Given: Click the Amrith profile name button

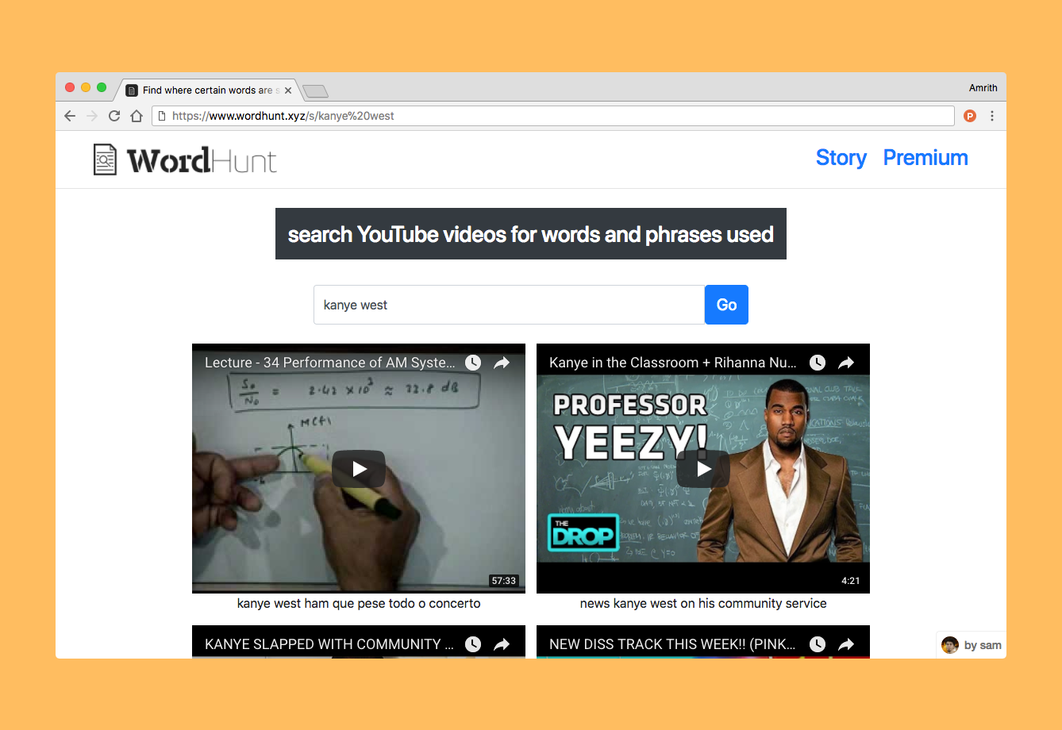Looking at the screenshot, I should pyautogui.click(x=983, y=88).
